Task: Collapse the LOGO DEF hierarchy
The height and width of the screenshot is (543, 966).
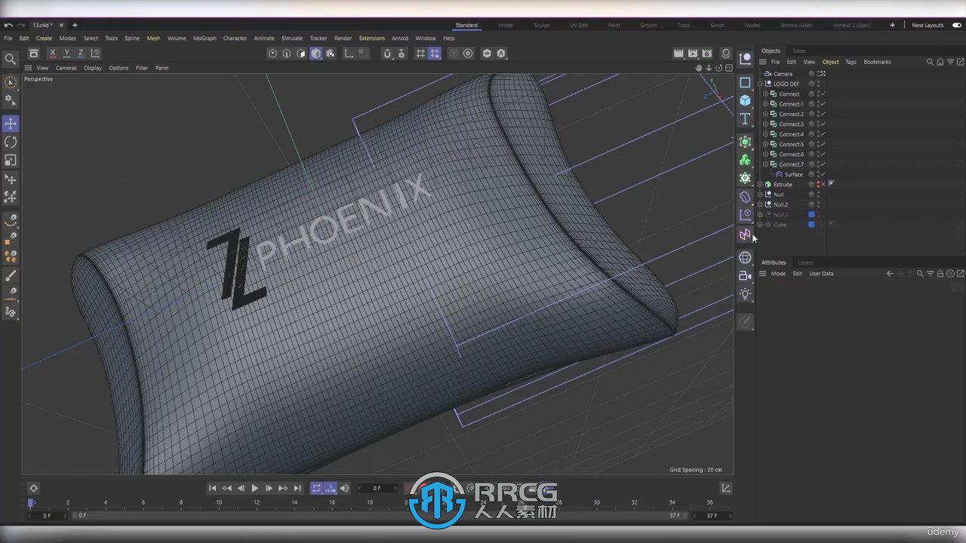Action: coord(760,84)
